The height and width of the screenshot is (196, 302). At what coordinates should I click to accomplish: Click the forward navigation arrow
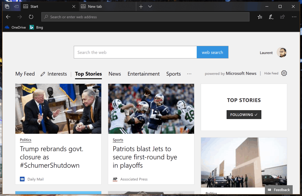click(x=19, y=17)
